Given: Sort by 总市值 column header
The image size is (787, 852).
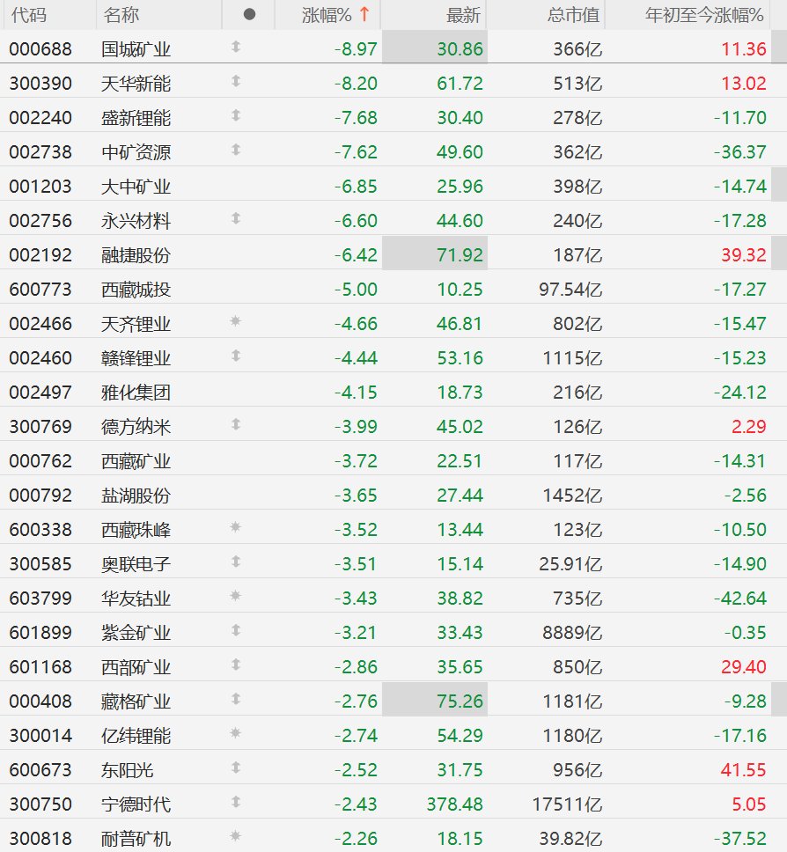Looking at the screenshot, I should (x=573, y=15).
